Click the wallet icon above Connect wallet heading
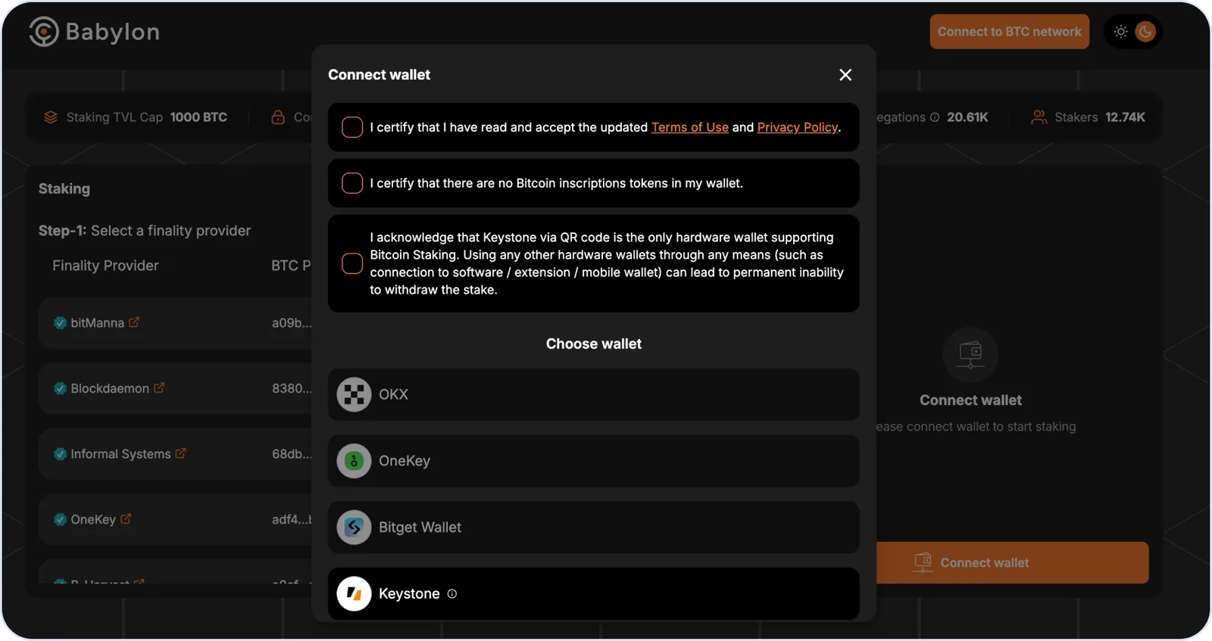 970,353
